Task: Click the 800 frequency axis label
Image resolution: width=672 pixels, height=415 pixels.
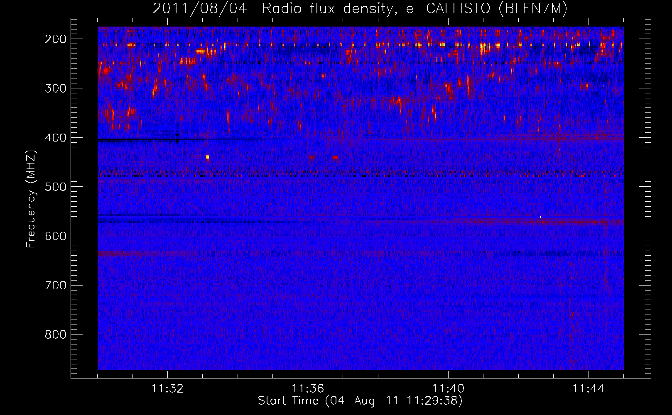Action: pos(56,334)
